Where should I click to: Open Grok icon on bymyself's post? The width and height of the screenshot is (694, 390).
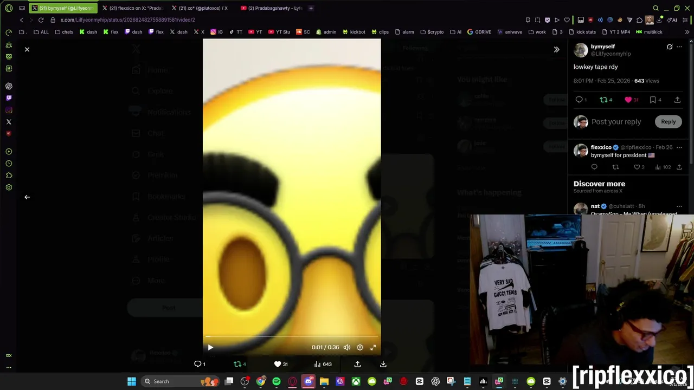click(x=670, y=47)
